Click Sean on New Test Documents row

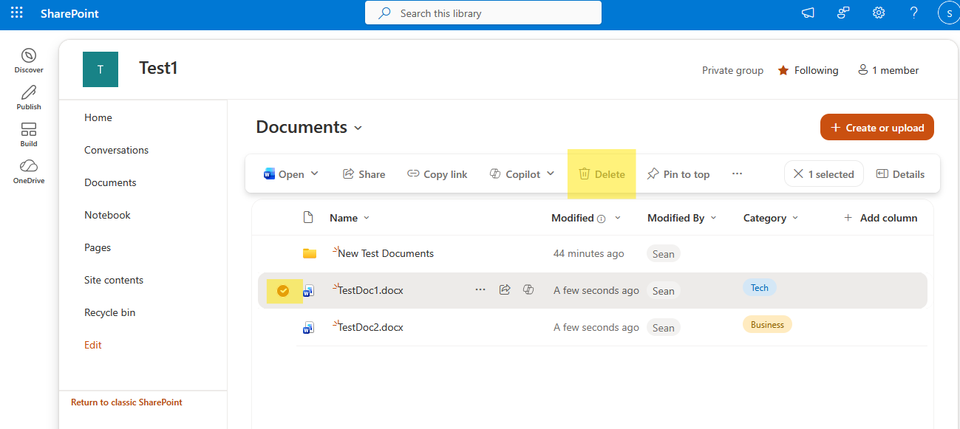664,254
